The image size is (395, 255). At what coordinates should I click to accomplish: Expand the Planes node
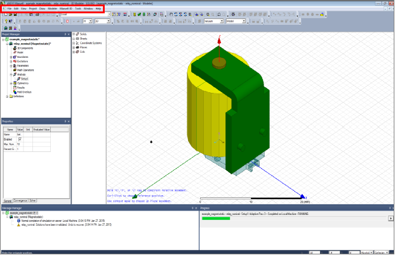(x=74, y=48)
